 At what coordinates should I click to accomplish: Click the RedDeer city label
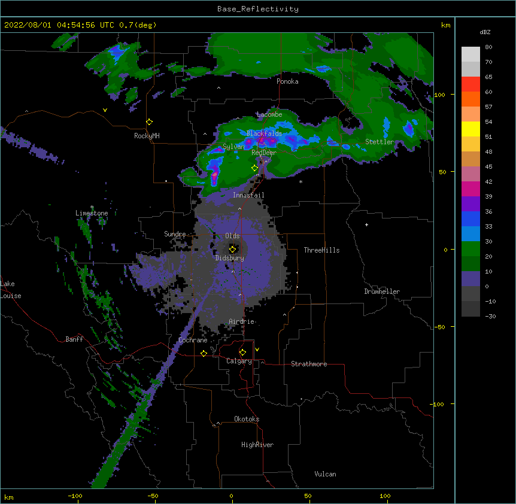pyautogui.click(x=264, y=153)
